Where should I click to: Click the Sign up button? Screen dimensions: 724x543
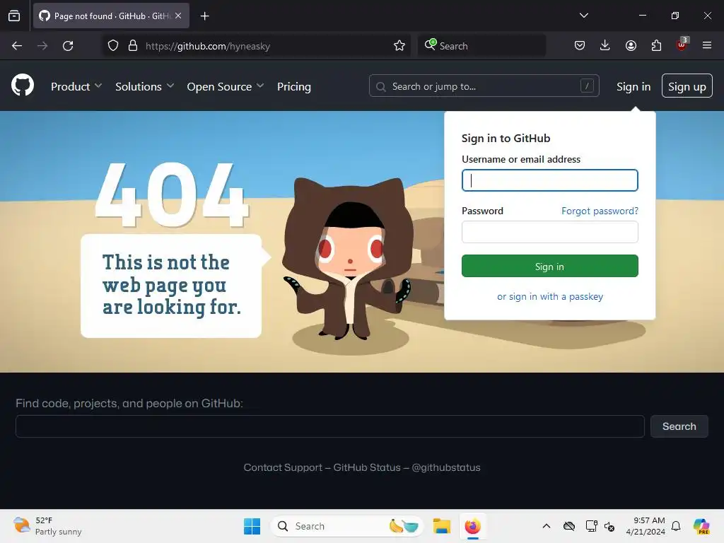pos(687,86)
